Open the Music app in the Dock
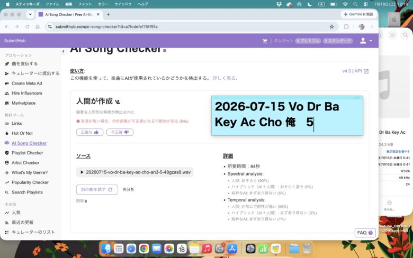 click(x=206, y=248)
